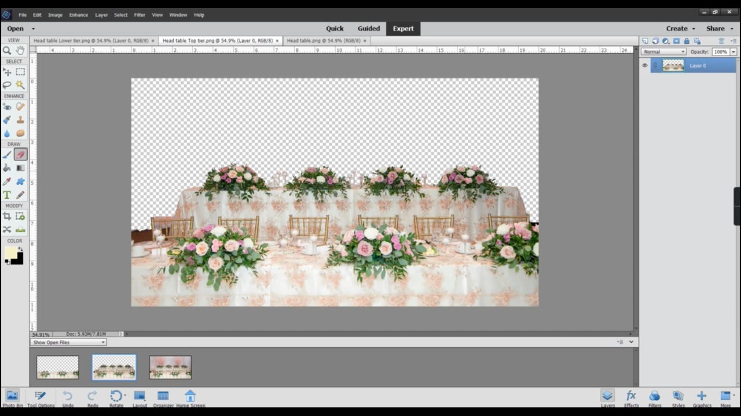Expand the Open dropdown arrow
This screenshot has width=741, height=416.
click(33, 29)
